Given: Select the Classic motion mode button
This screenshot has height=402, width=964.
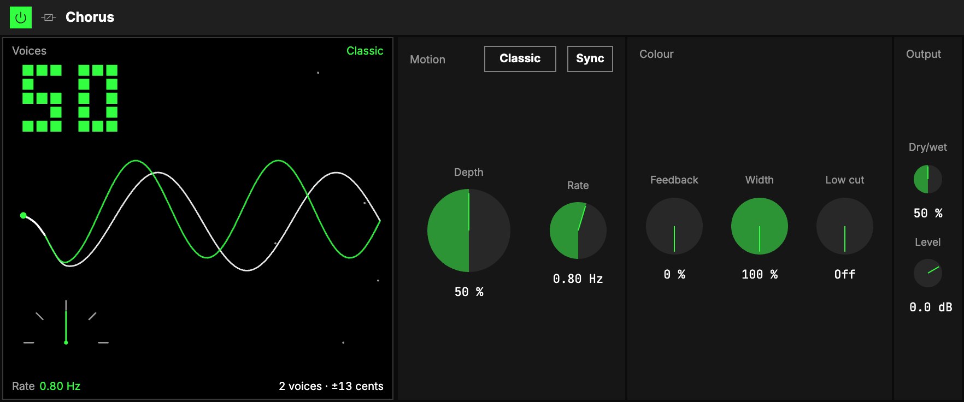Looking at the screenshot, I should tap(520, 58).
